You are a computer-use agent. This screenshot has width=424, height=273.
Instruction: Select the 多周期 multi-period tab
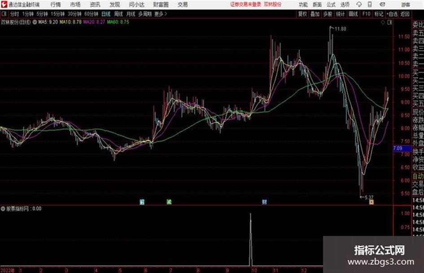point(145,14)
